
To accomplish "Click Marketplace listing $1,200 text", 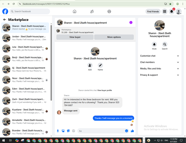I will point(77,32).
